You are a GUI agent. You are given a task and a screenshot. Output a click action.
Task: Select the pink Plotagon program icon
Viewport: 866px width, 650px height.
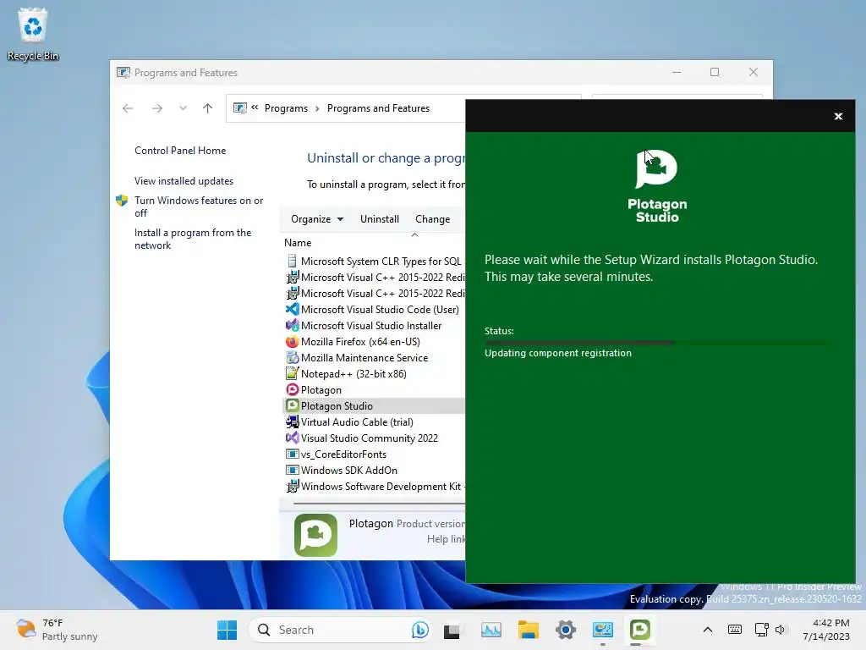tap(292, 389)
